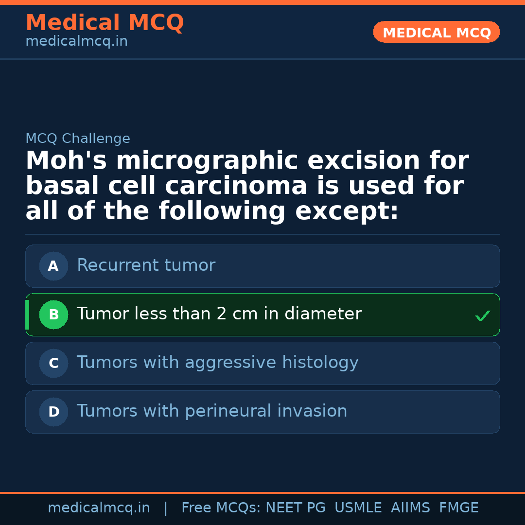Select the green B option circle
The width and height of the screenshot is (525, 525).
pyautogui.click(x=53, y=315)
